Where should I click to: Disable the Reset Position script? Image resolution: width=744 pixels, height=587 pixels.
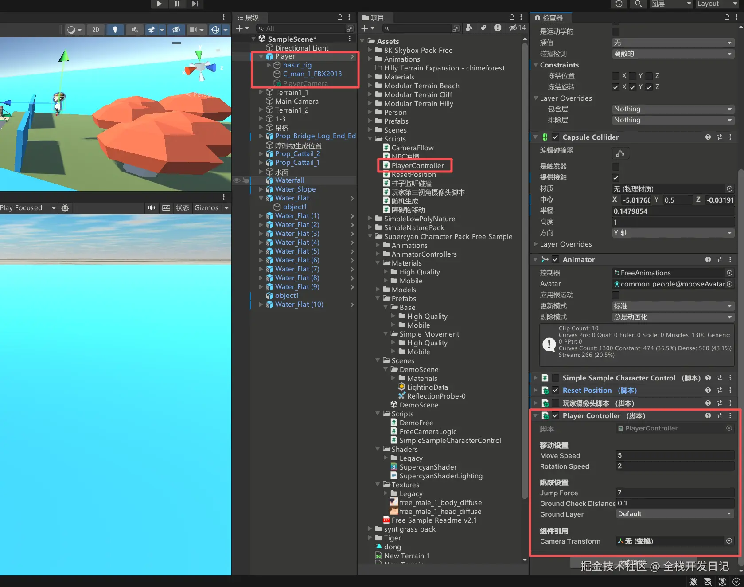555,390
